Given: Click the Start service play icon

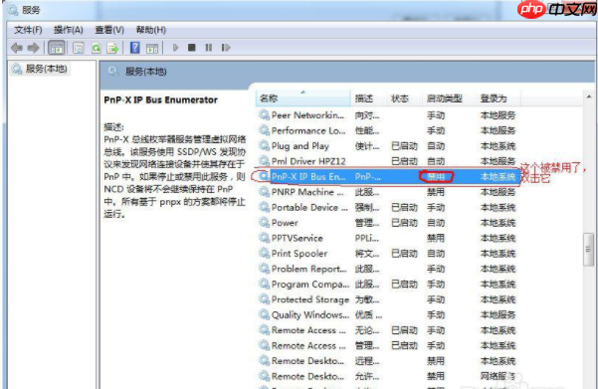Looking at the screenshot, I should 175,48.
